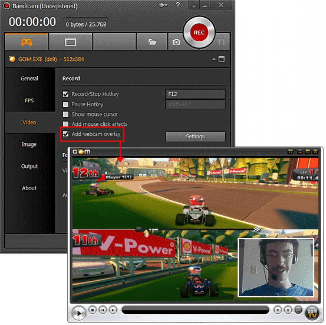Select the game recording mode gamepad icon
This screenshot has height=325, width=326.
(x=26, y=42)
